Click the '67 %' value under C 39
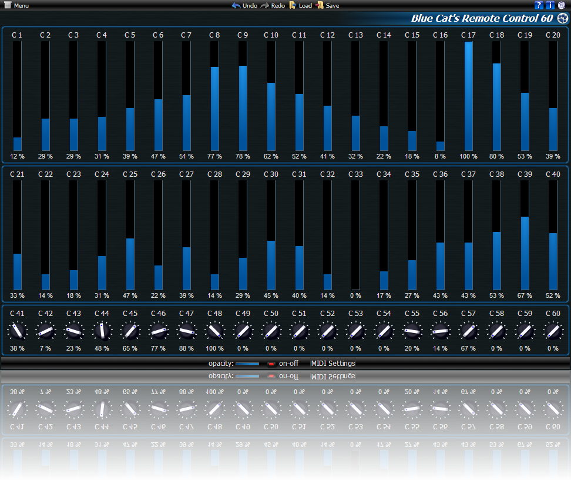 [x=525, y=295]
